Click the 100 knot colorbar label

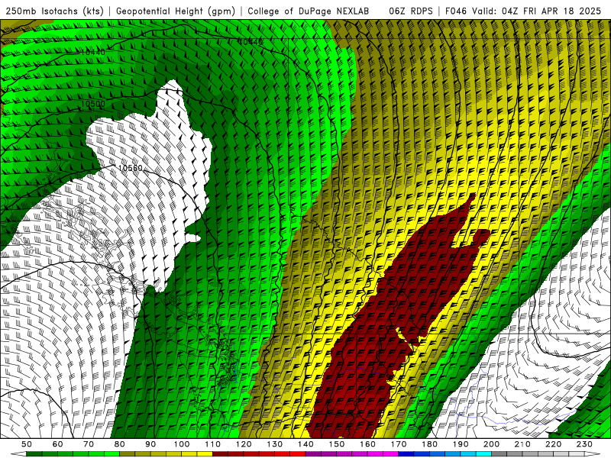[x=182, y=444]
